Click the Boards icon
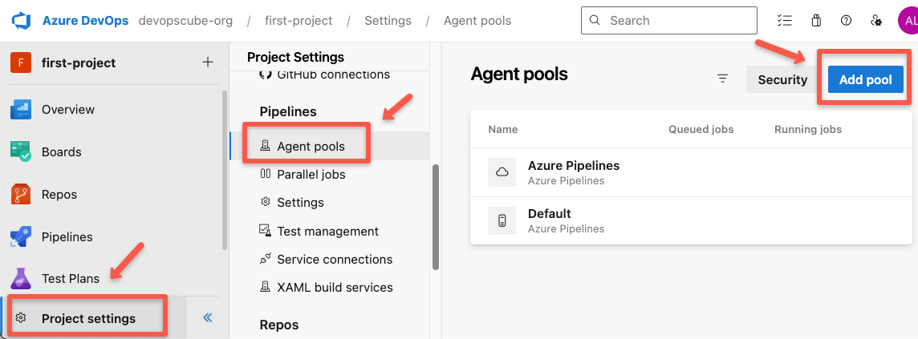 [x=21, y=152]
